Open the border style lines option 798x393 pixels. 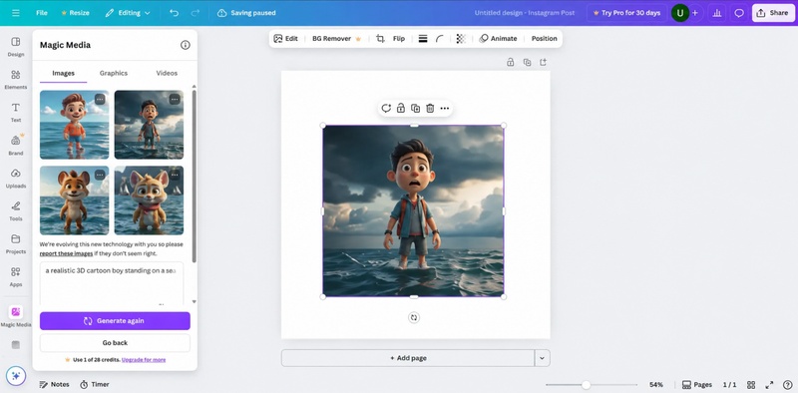coord(423,38)
